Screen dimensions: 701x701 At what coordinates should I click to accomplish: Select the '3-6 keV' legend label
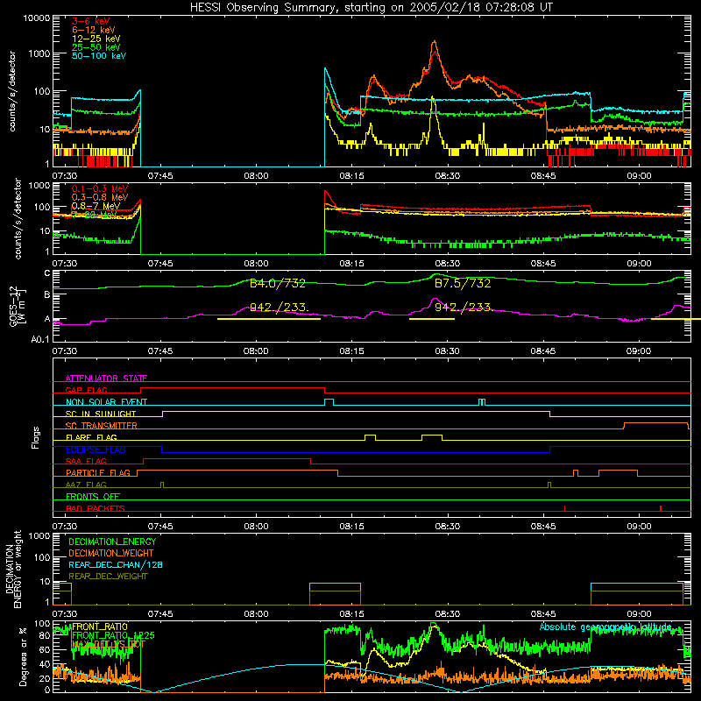[x=90, y=21]
